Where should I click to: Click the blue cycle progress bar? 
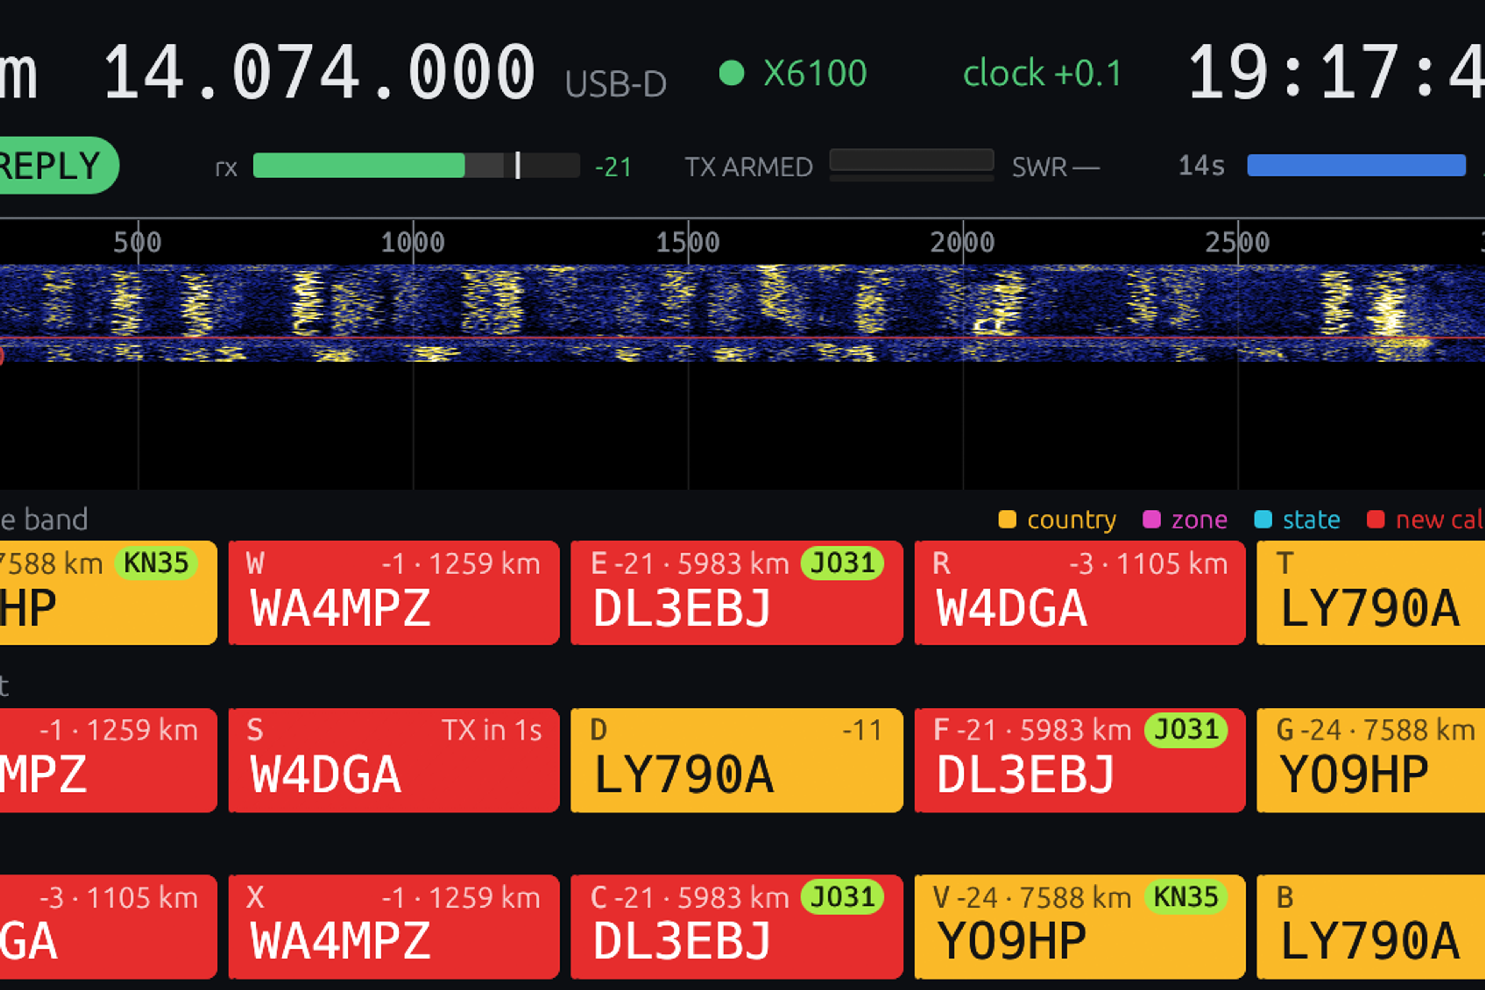(x=1356, y=166)
